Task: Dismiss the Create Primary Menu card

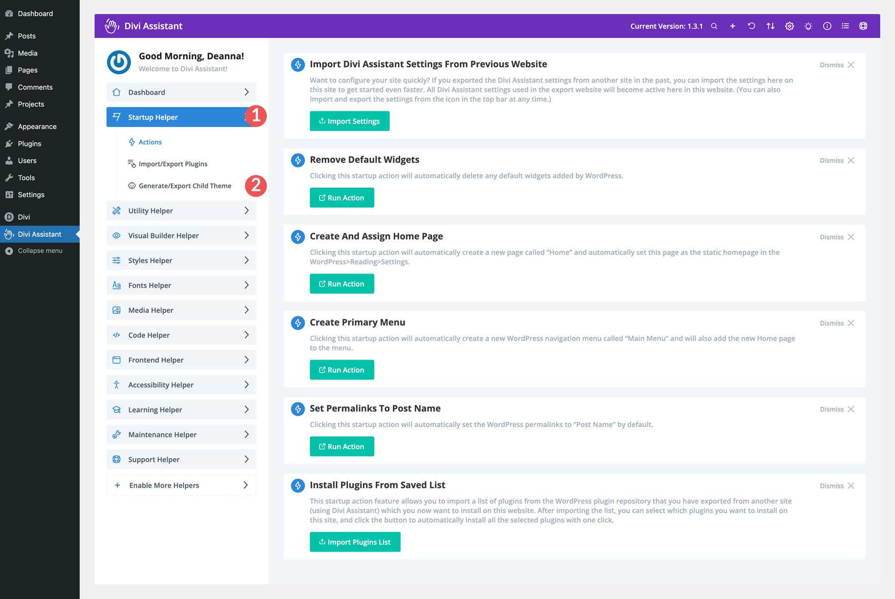Action: click(x=837, y=323)
